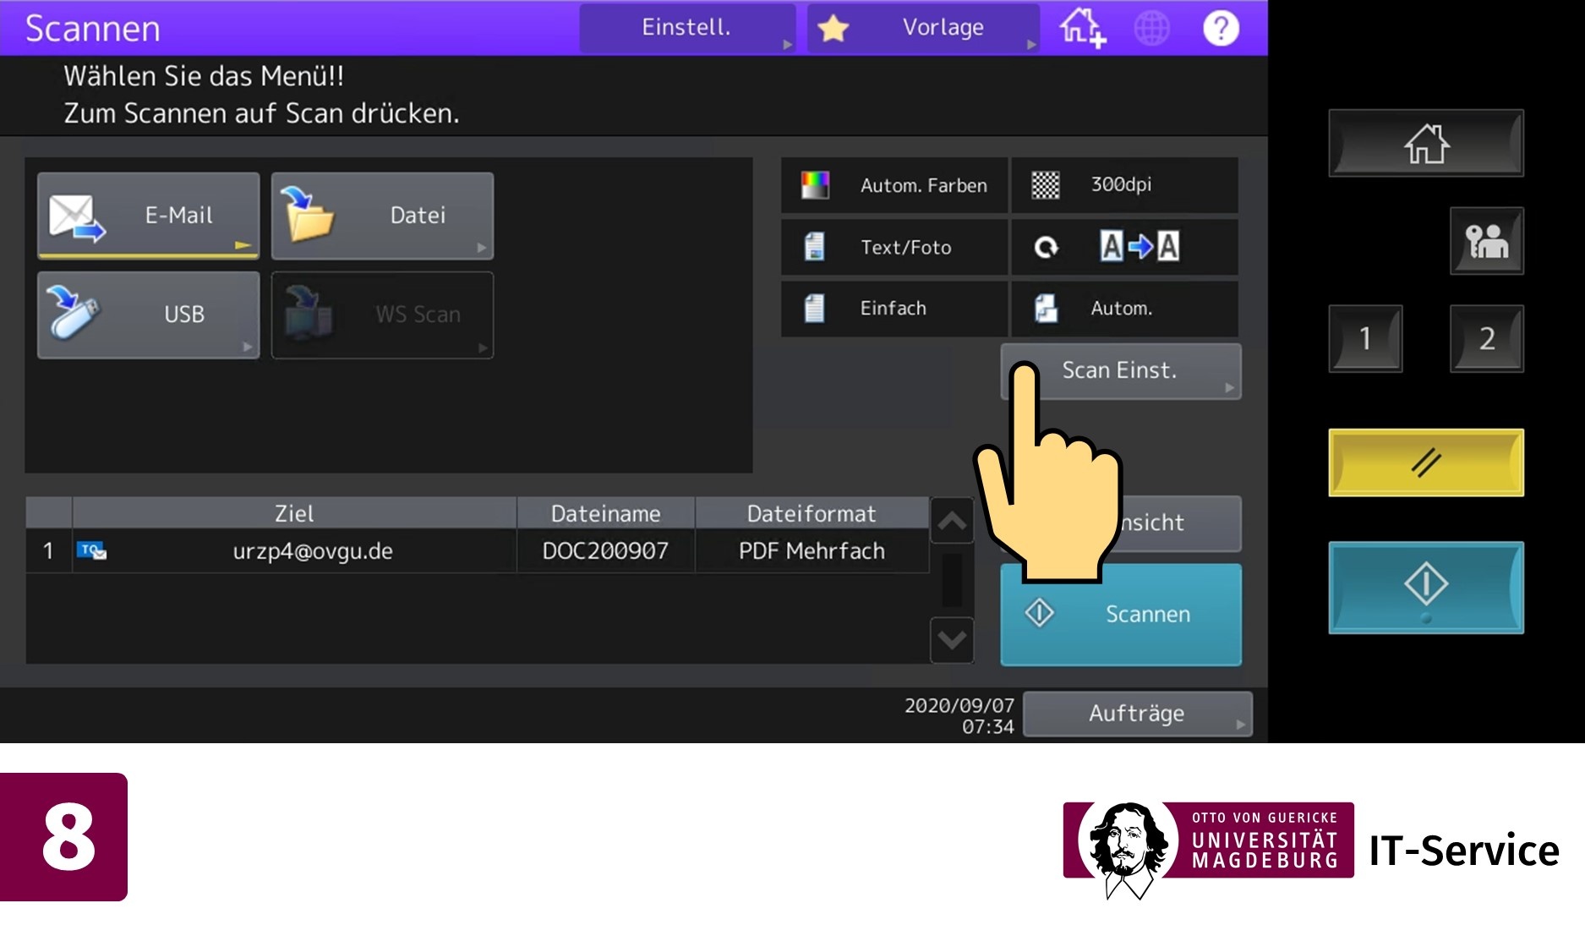Image resolution: width=1585 pixels, height=925 pixels.
Task: Tap the Autom. Farben color mode setting
Action: click(894, 185)
